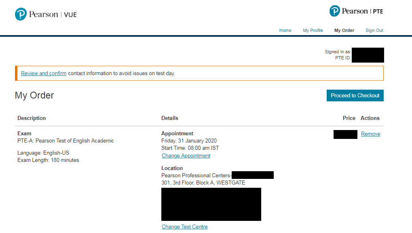The width and height of the screenshot is (412, 233).
Task: Click the Location subheading
Action: [x=172, y=168]
